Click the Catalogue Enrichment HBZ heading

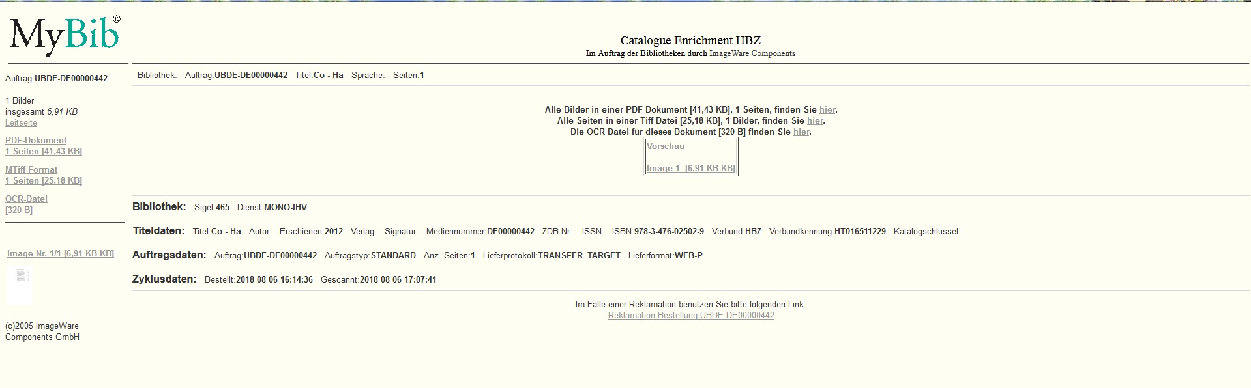690,40
